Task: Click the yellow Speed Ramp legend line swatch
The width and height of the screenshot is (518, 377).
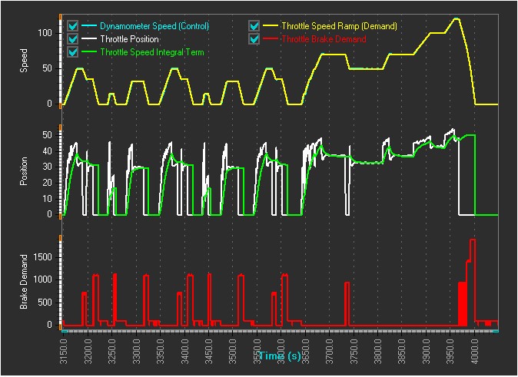Action: pyautogui.click(x=270, y=26)
